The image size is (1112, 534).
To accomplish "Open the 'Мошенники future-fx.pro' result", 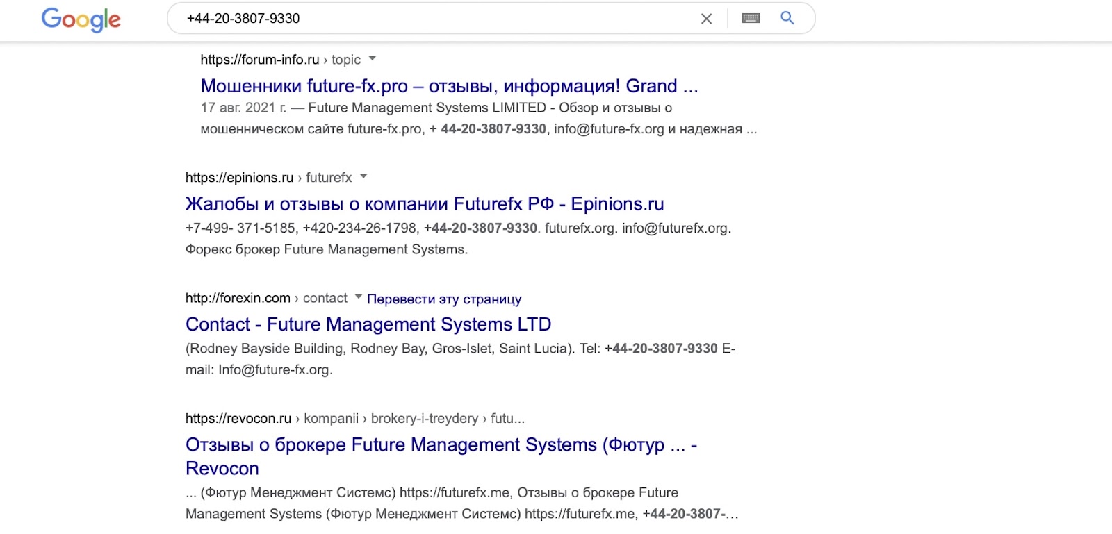I will pyautogui.click(x=449, y=86).
